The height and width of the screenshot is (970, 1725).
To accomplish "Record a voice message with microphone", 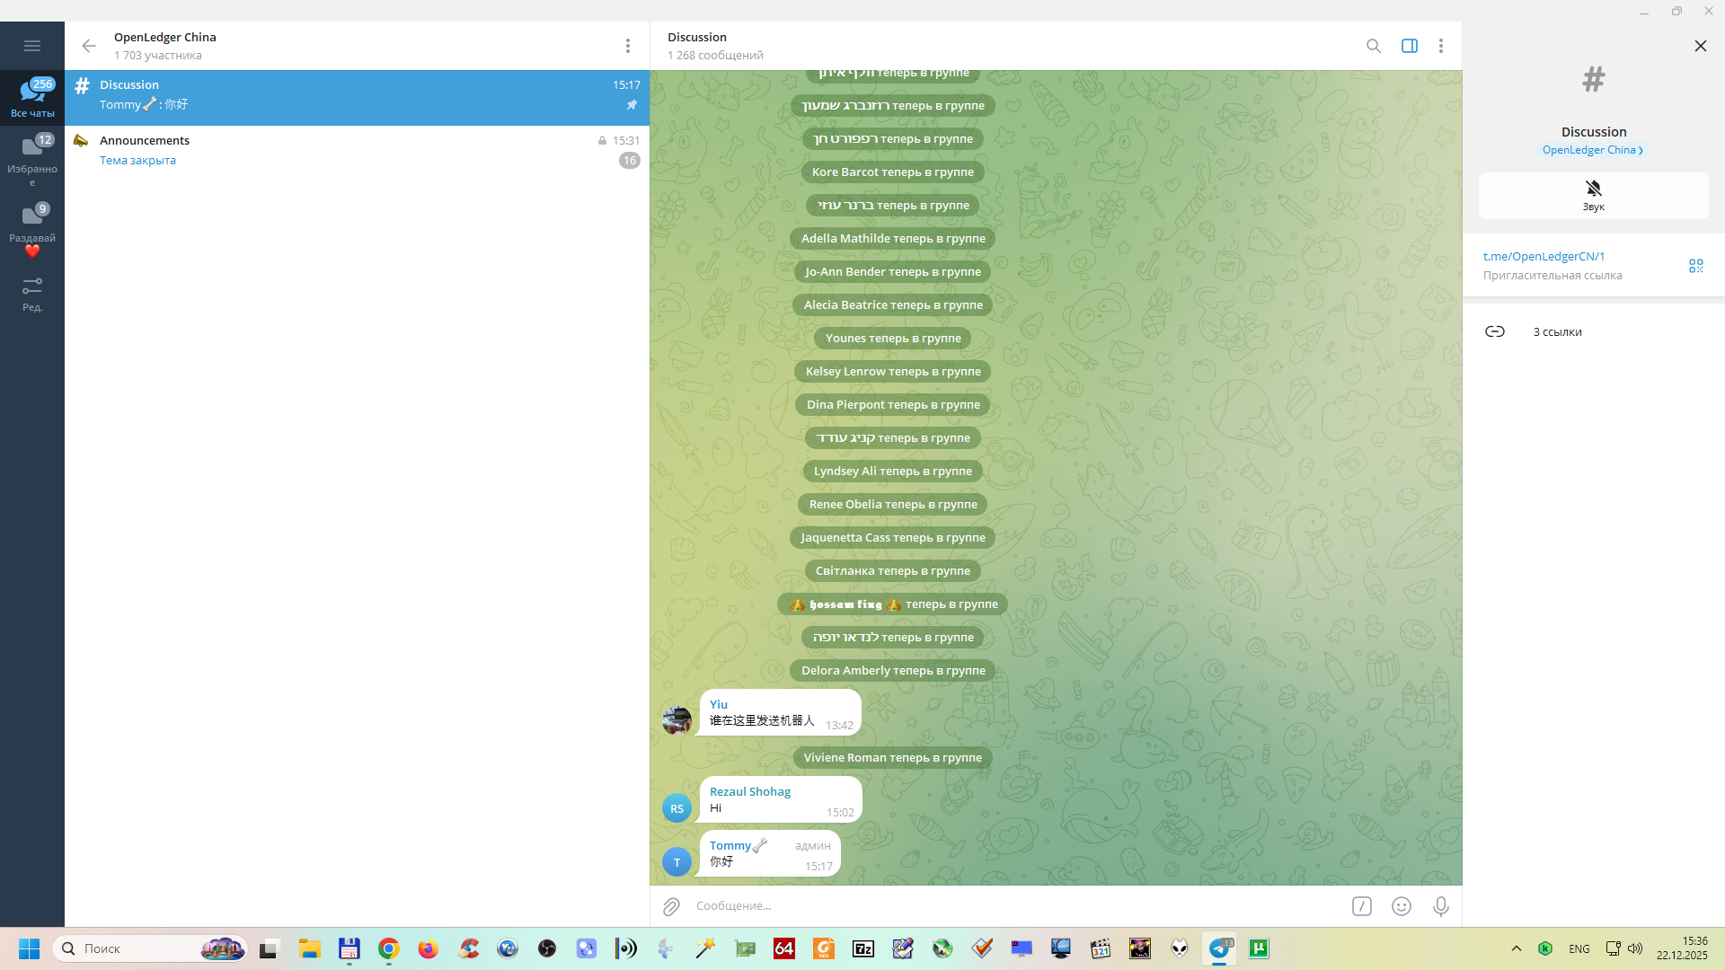I will pyautogui.click(x=1440, y=906).
